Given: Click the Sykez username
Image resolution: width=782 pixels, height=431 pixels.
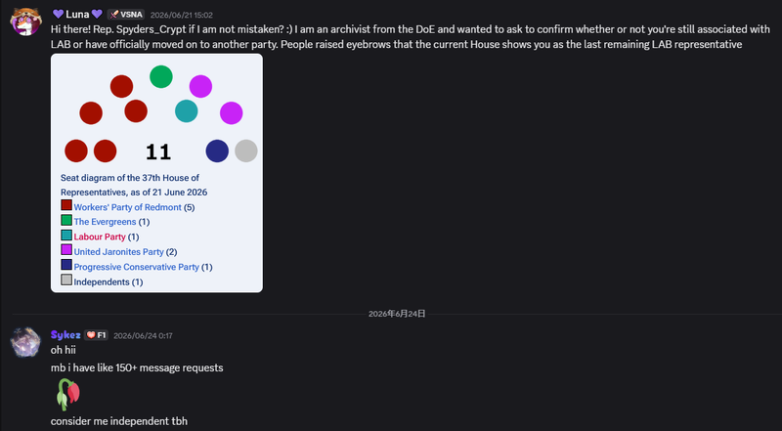Looking at the screenshot, I should 65,335.
